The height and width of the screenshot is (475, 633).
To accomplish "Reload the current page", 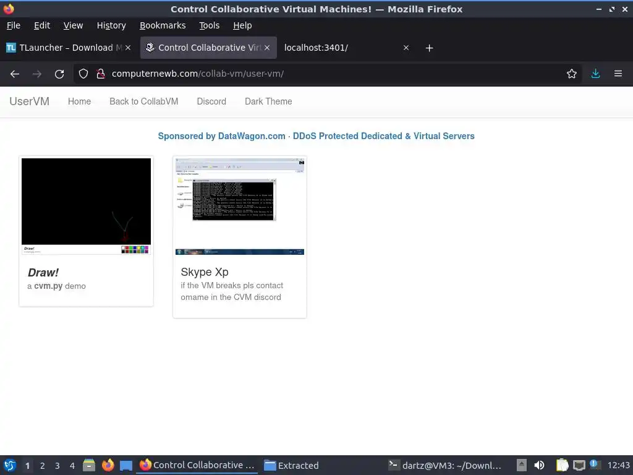I will click(x=59, y=74).
